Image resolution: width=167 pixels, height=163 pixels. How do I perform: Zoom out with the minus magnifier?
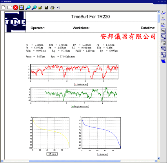point(28,7)
